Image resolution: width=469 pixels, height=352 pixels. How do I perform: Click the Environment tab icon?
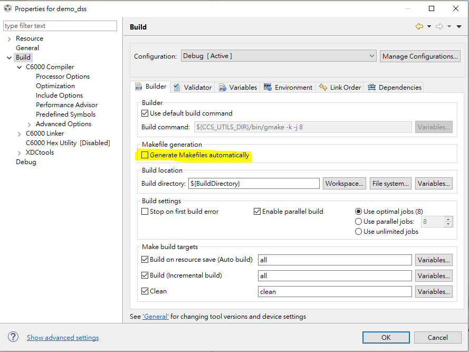268,88
